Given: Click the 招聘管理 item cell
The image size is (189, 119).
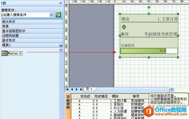Looking at the screenshot, I should [138, 112].
